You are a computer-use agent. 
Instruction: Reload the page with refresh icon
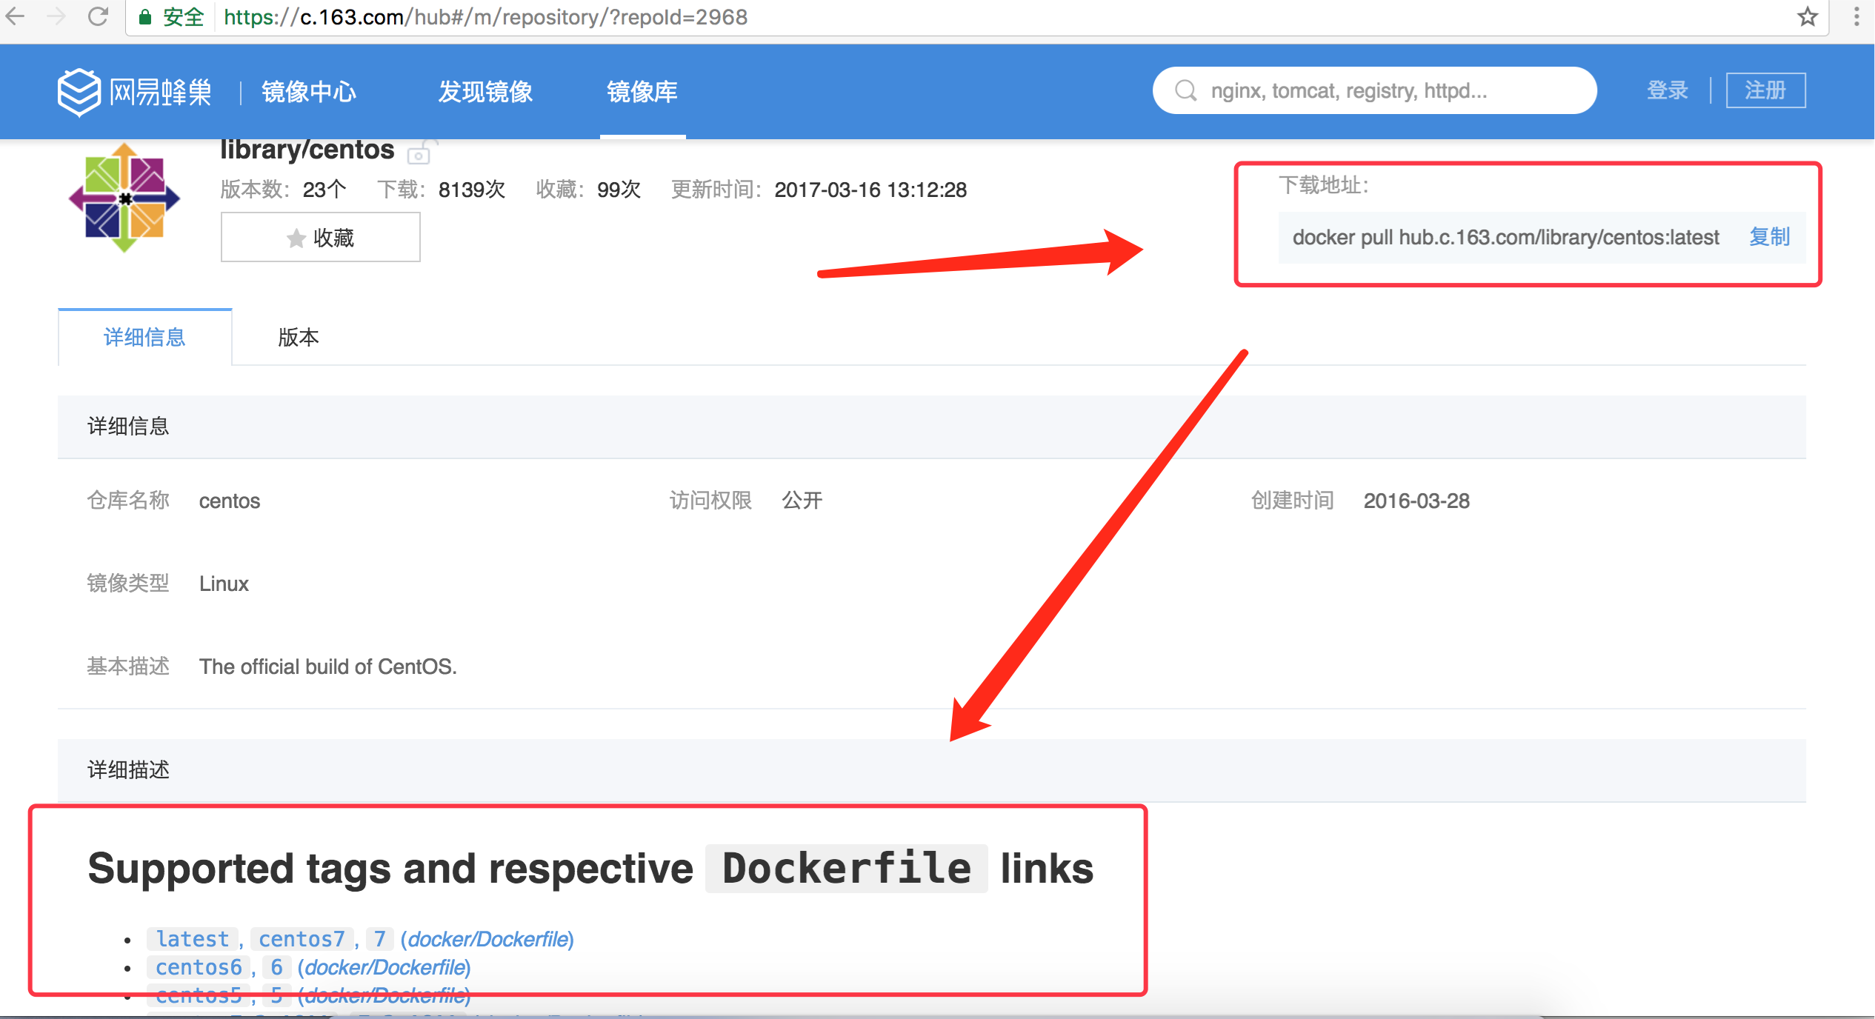coord(98,16)
